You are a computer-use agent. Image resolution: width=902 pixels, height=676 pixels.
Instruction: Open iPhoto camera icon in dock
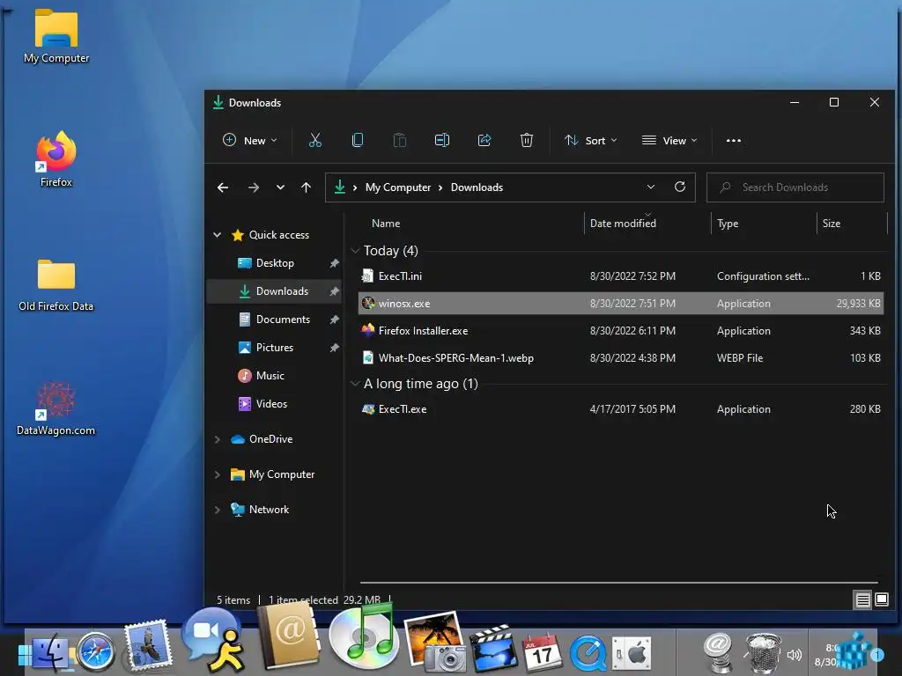(x=435, y=642)
